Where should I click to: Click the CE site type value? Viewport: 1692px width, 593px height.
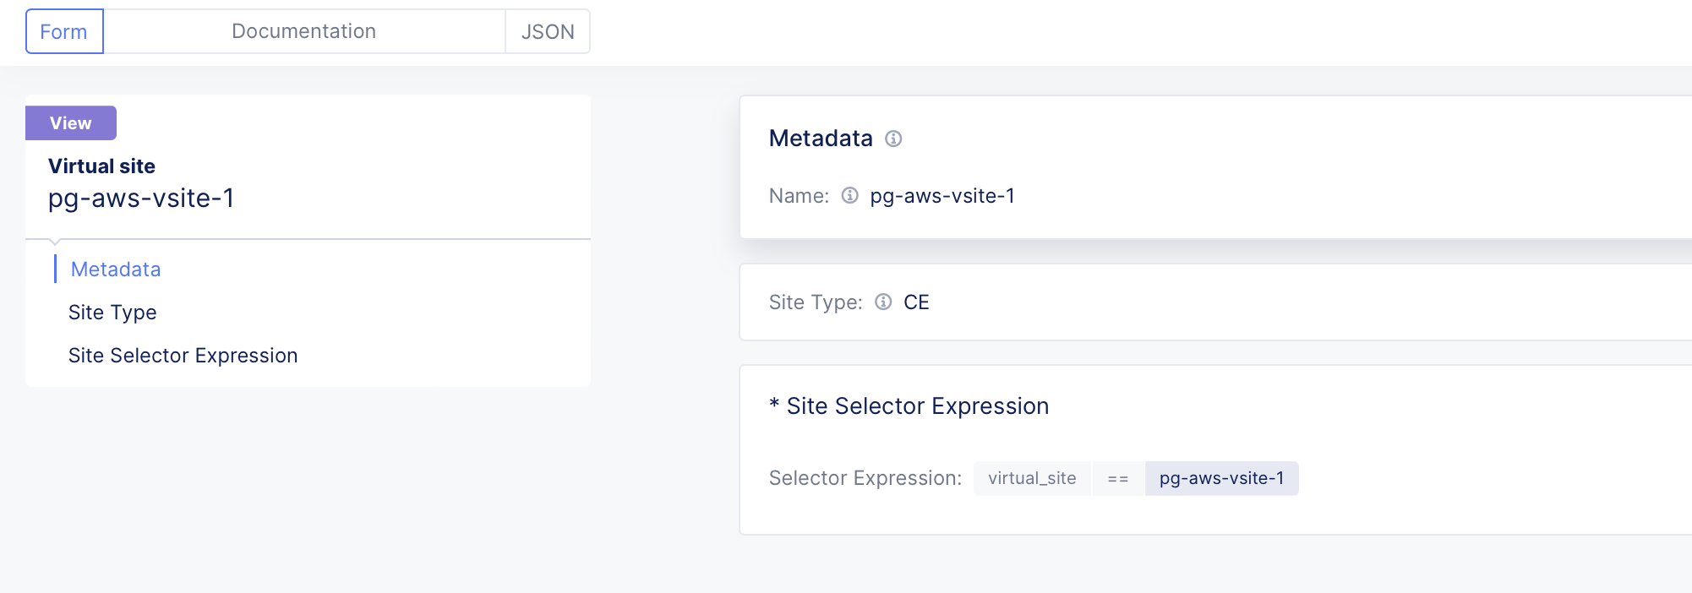pyautogui.click(x=918, y=302)
